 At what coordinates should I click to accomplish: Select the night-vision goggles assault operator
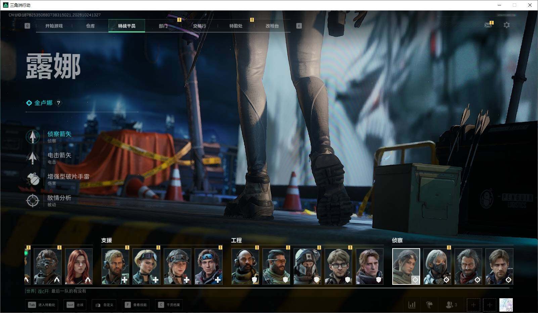48,266
